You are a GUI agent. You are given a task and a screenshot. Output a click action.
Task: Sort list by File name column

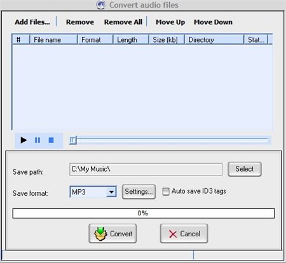click(53, 40)
